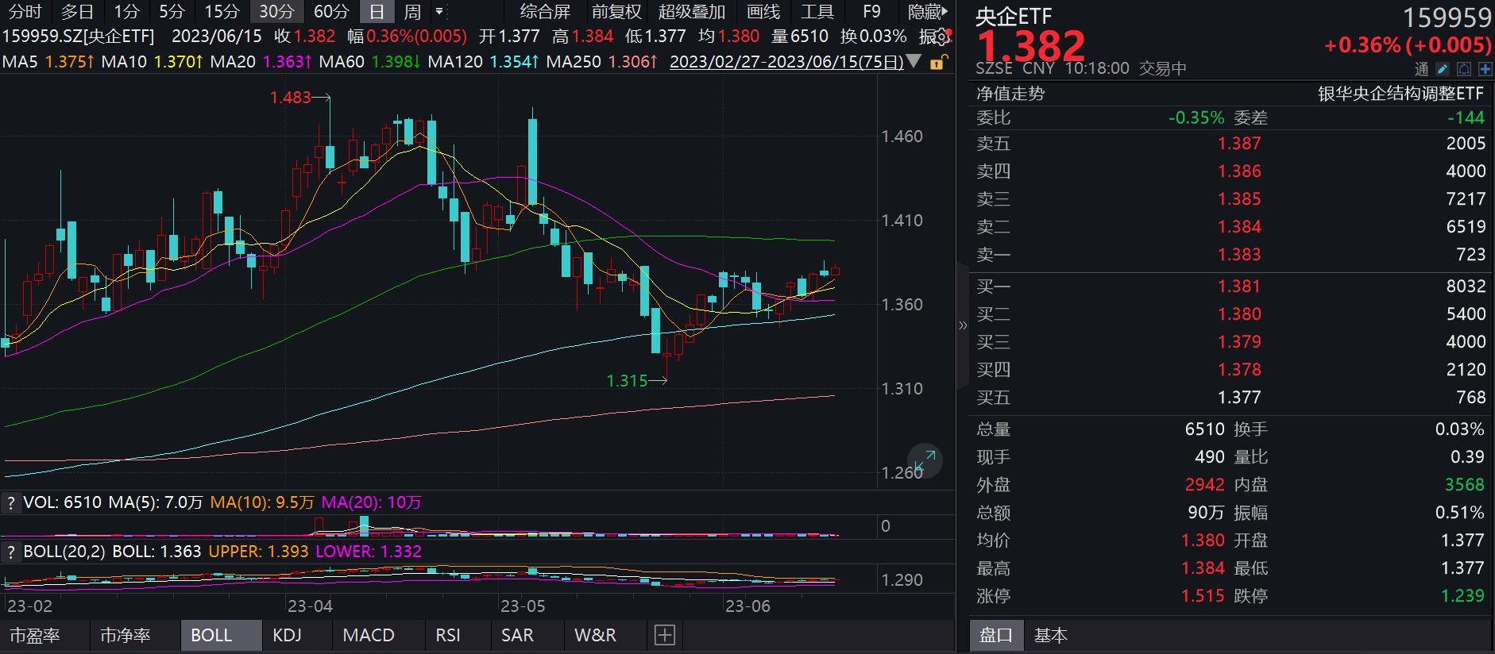
Task: Toggle the orange lock icon for date range
Action: pyautogui.click(x=937, y=62)
